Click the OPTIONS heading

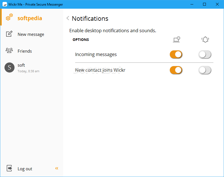81,40
